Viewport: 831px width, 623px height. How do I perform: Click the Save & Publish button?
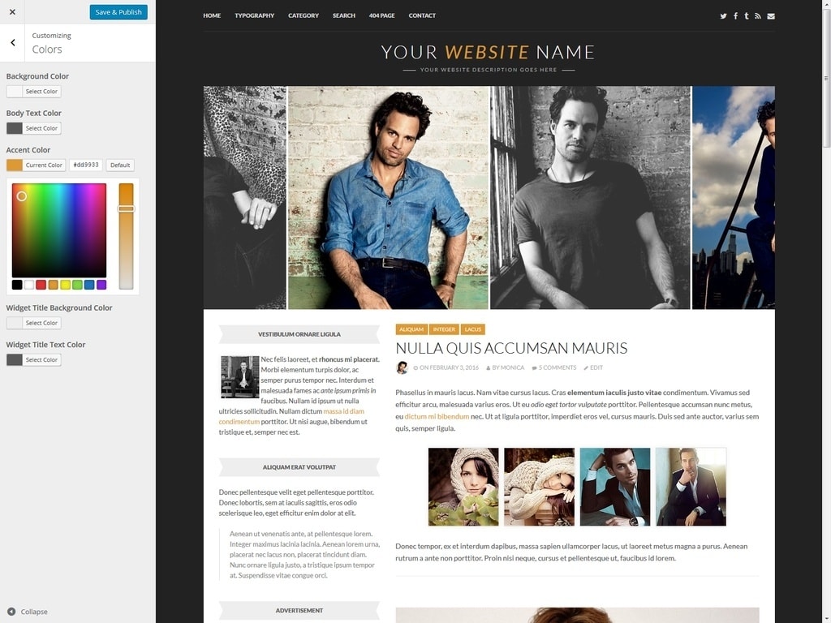coord(118,12)
